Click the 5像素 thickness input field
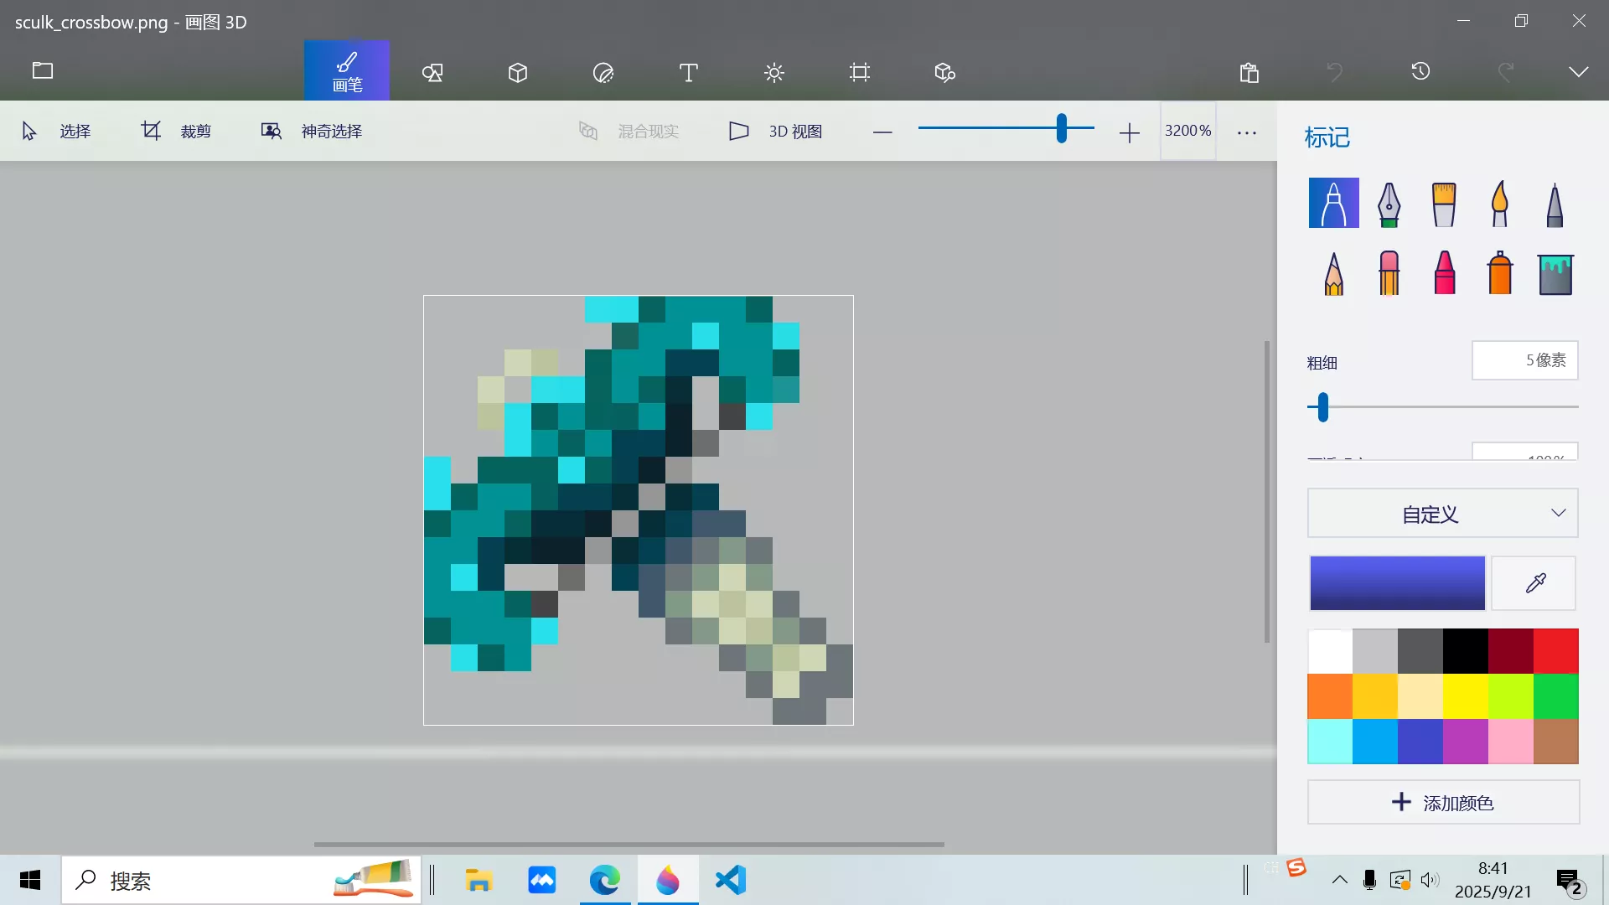 (x=1524, y=359)
